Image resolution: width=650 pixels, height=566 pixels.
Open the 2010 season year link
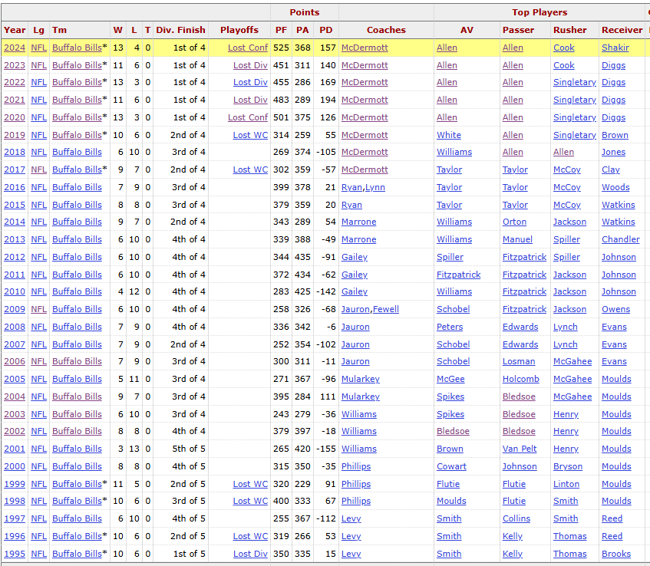point(15,291)
